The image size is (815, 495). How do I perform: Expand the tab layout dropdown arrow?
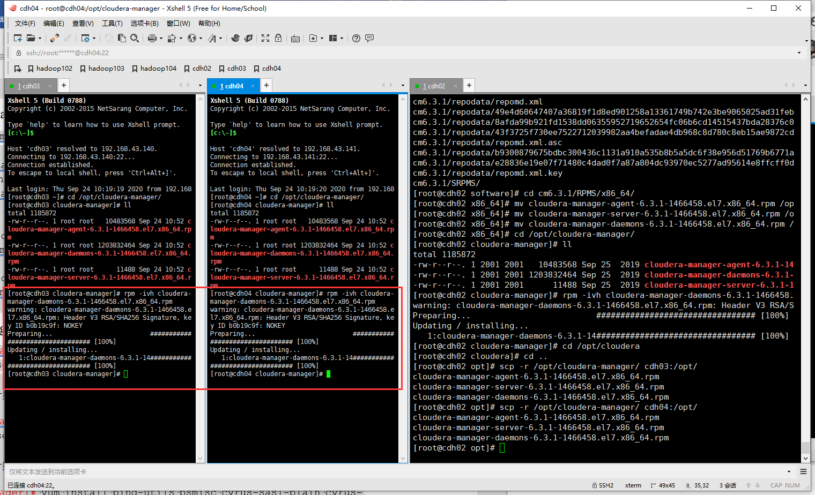342,39
